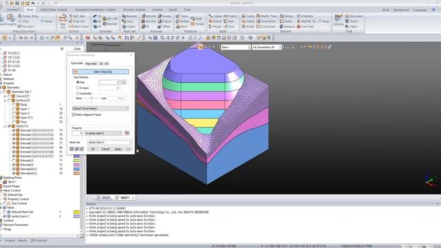Screen dimensions: 441x248
Task: Open the 2D->3D generate tool
Action: (110, 19)
